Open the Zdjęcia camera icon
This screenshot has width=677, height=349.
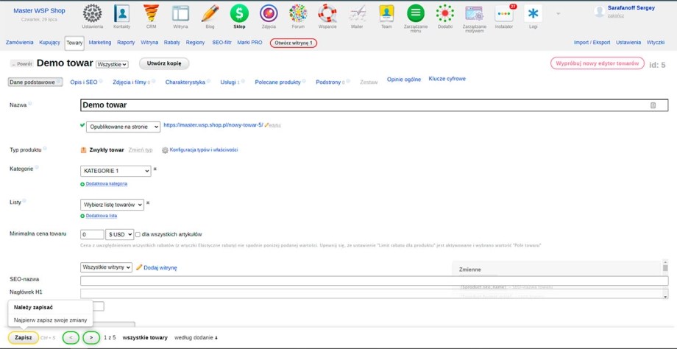(x=269, y=14)
